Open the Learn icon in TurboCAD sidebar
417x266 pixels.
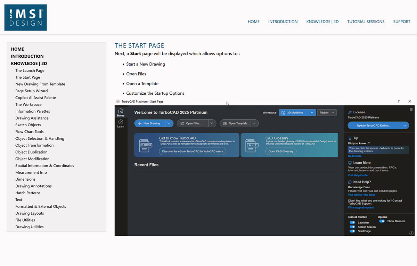(121, 123)
